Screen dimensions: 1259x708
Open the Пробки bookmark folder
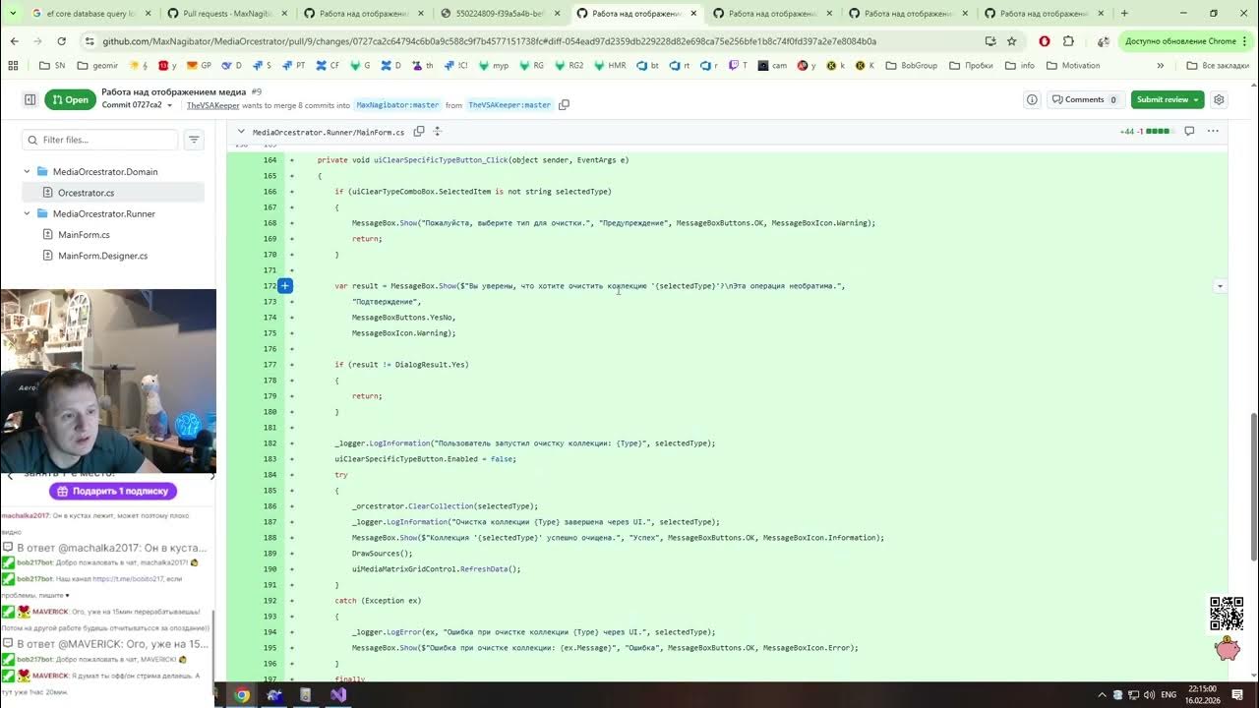point(971,66)
